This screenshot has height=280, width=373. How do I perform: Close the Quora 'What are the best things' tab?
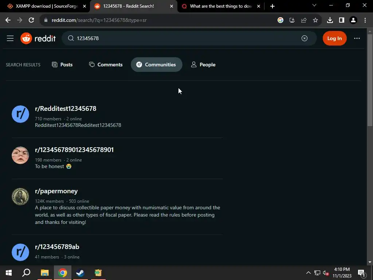259,6
